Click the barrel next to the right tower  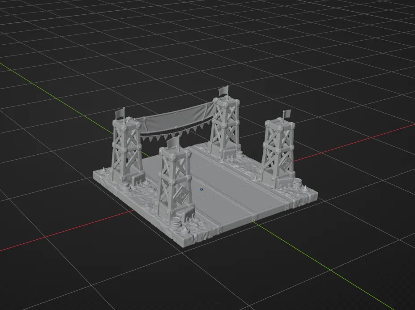coord(298,183)
